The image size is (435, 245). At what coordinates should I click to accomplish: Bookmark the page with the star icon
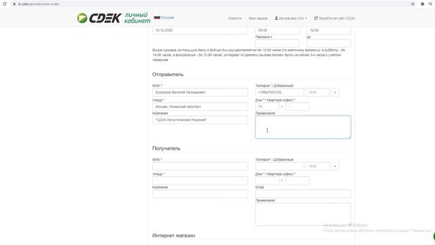point(413,4)
